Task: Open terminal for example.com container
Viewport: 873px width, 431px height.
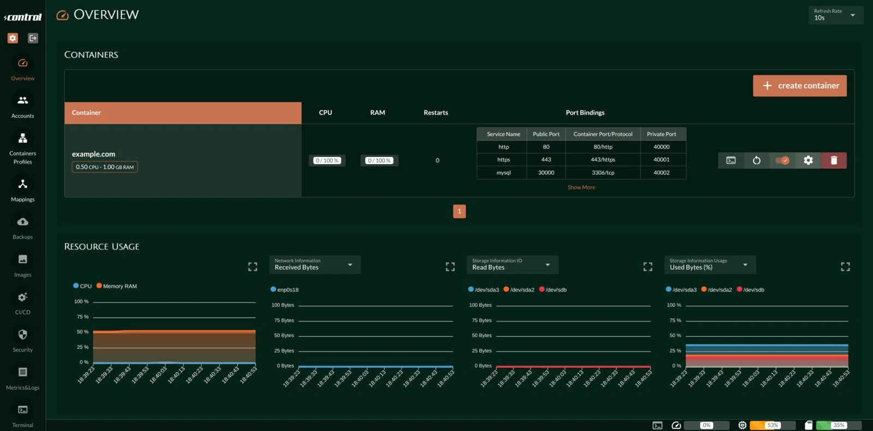Action: [731, 160]
